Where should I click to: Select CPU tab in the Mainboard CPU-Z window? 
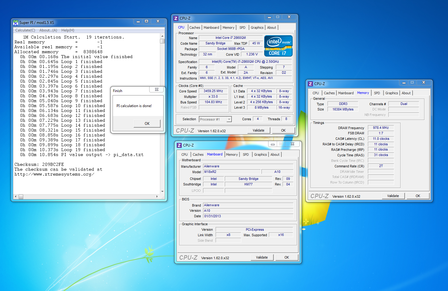[x=184, y=155]
